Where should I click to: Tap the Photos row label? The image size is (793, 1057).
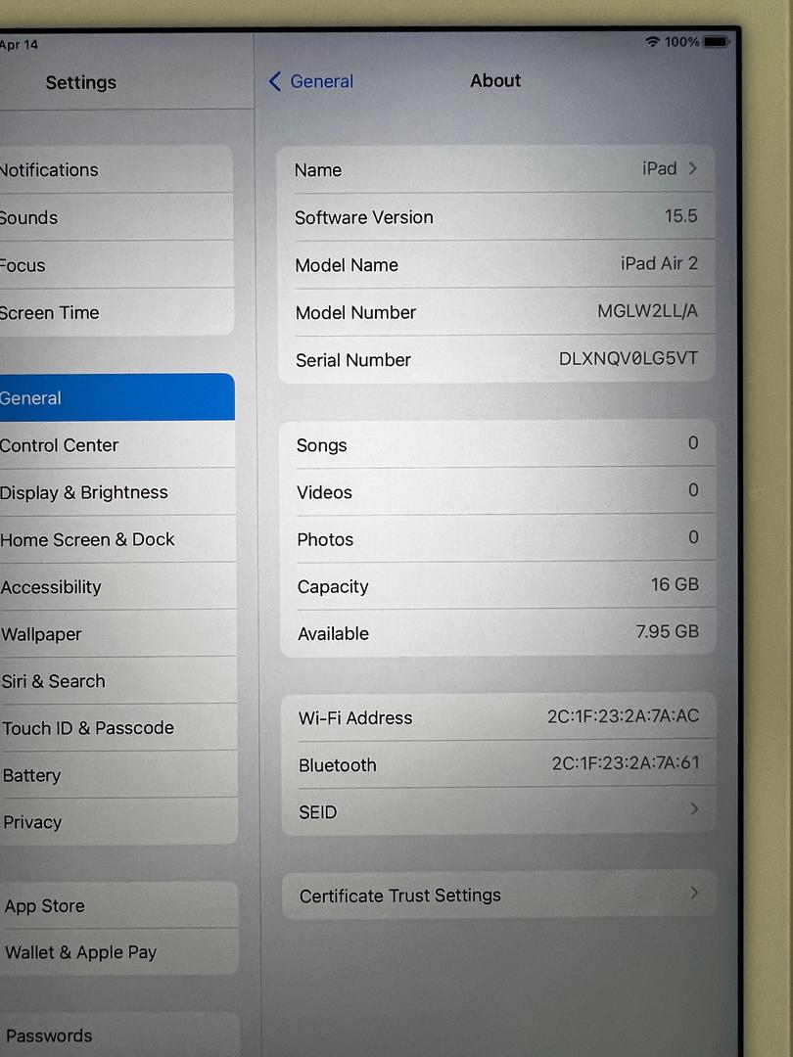325,539
